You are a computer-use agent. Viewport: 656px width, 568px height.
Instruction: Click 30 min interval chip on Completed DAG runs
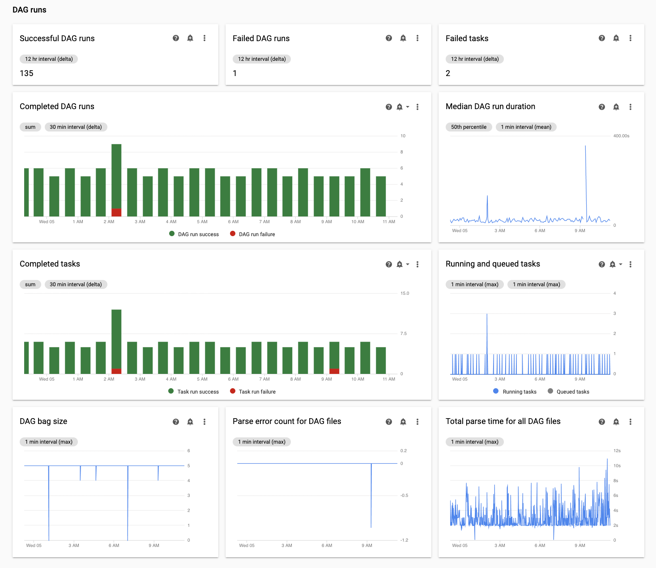click(76, 127)
